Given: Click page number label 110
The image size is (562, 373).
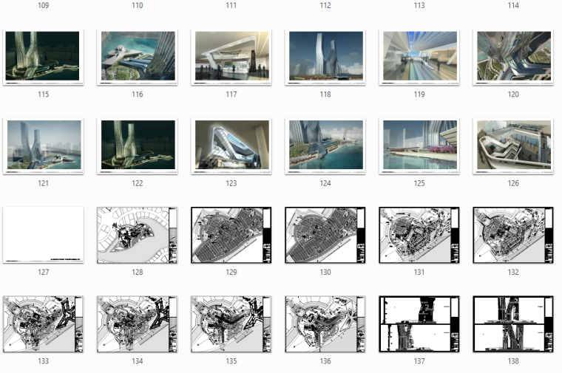Looking at the screenshot, I should tap(138, 5).
